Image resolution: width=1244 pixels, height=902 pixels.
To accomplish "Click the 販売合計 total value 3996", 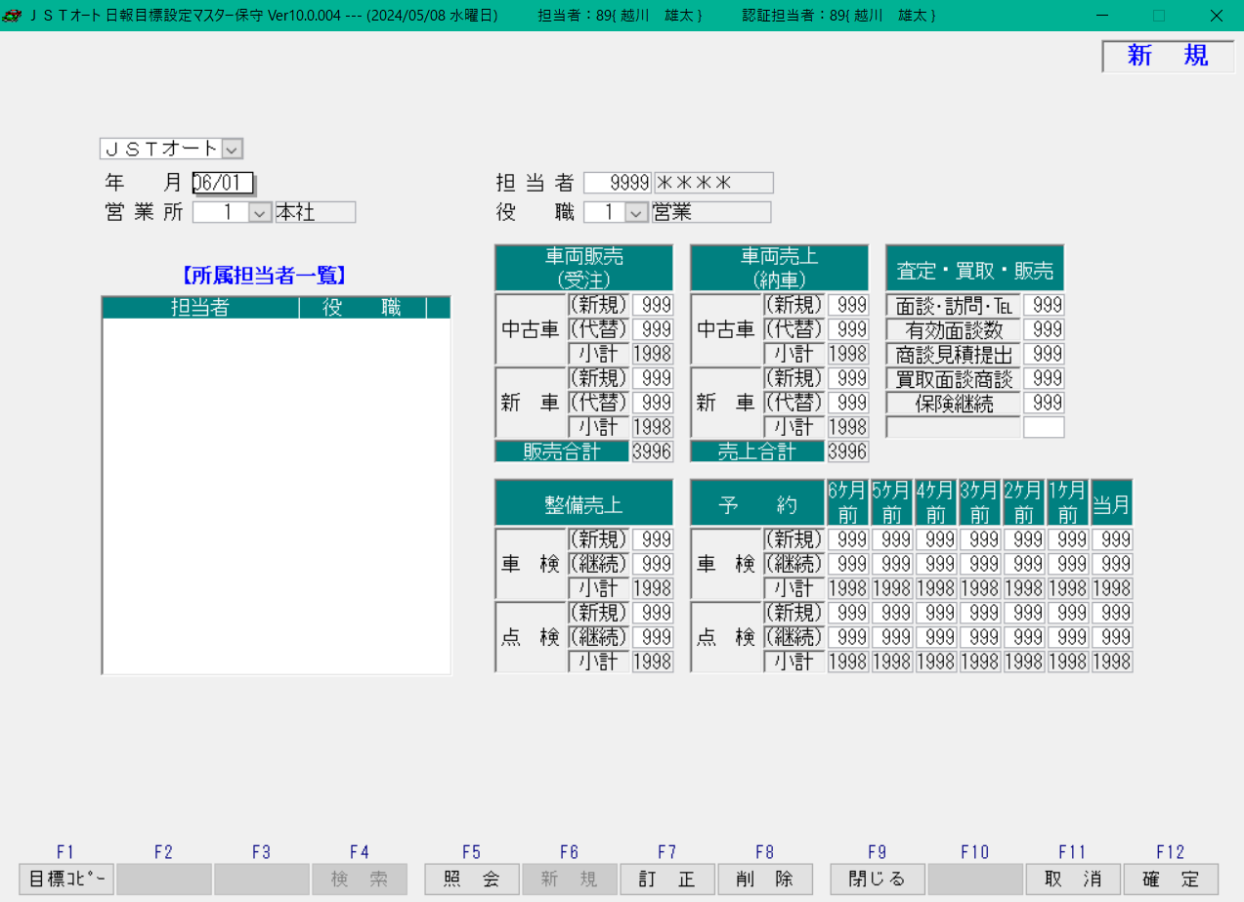I will (x=653, y=451).
